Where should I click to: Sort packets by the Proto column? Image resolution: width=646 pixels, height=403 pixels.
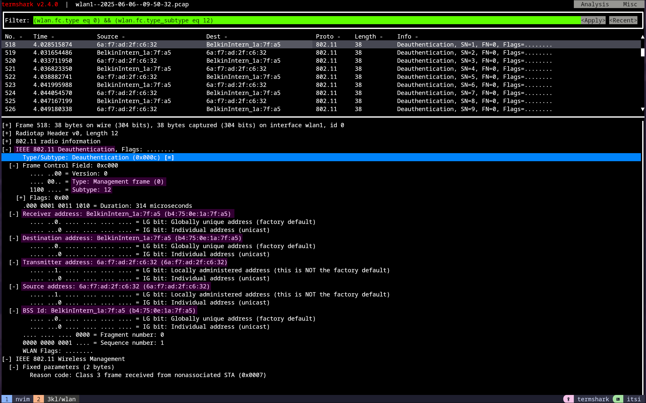[328, 37]
